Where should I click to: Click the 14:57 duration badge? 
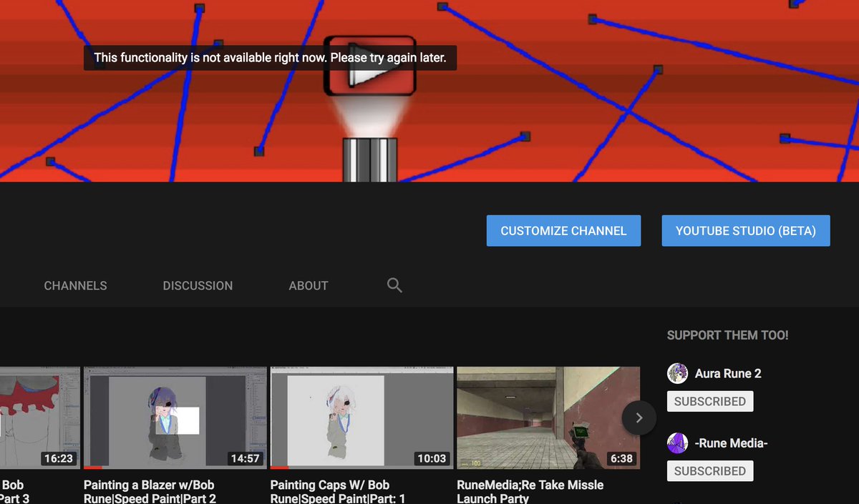point(245,458)
